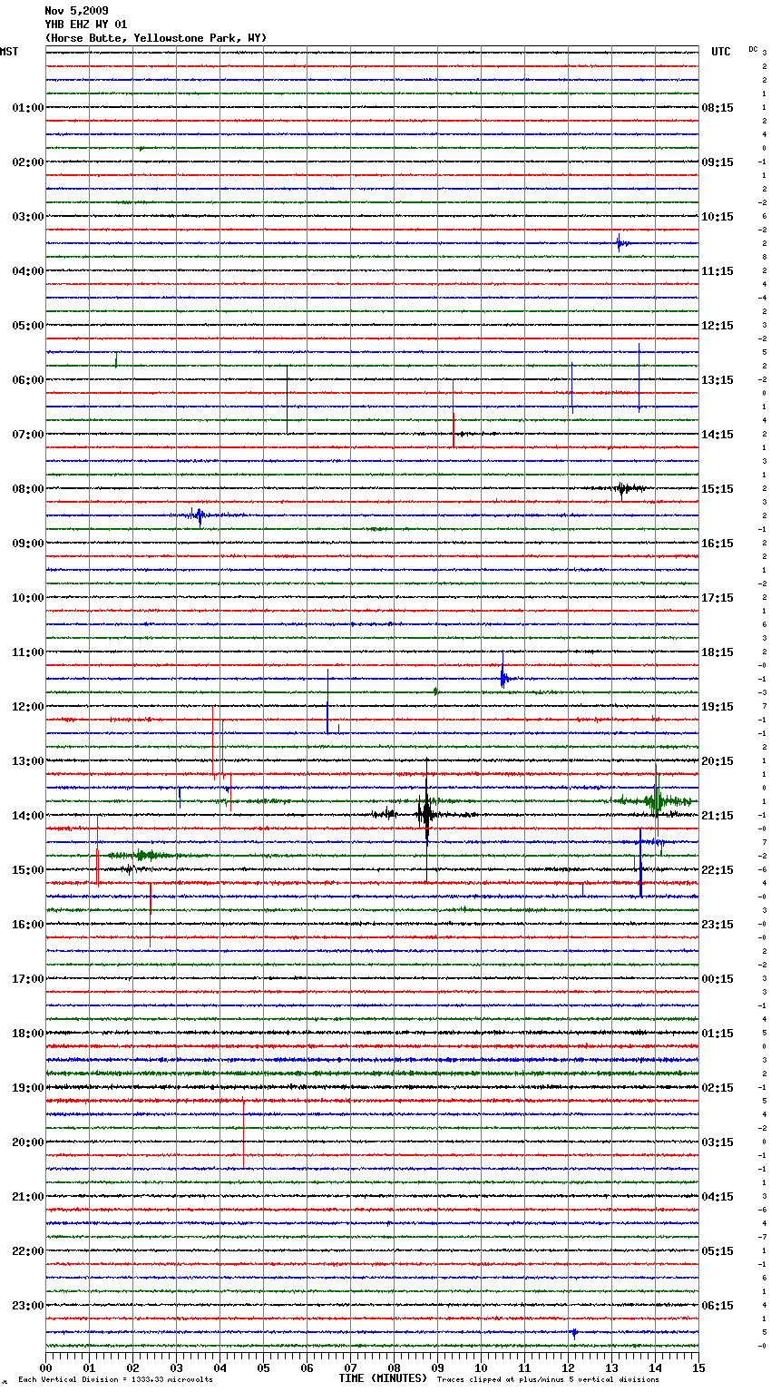Viewport: 771px width, 1392px height.
Task: Click the "00:15" UTC time label
Action: tap(717, 979)
